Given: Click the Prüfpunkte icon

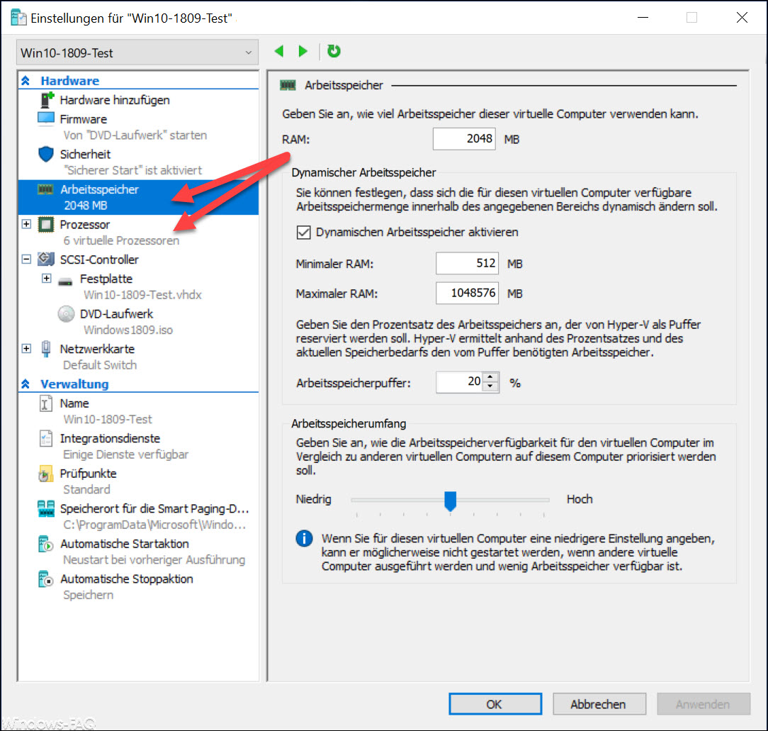Looking at the screenshot, I should [45, 474].
